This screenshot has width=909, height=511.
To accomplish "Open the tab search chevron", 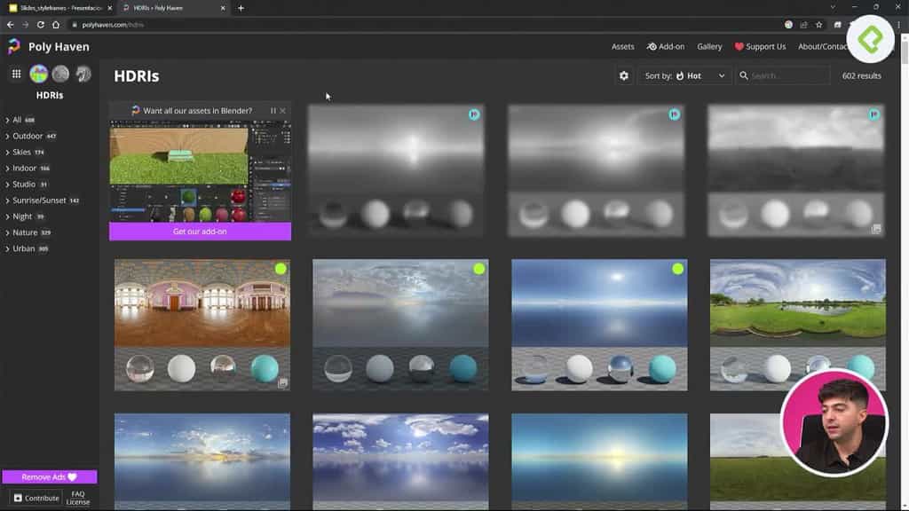I will pos(833,7).
